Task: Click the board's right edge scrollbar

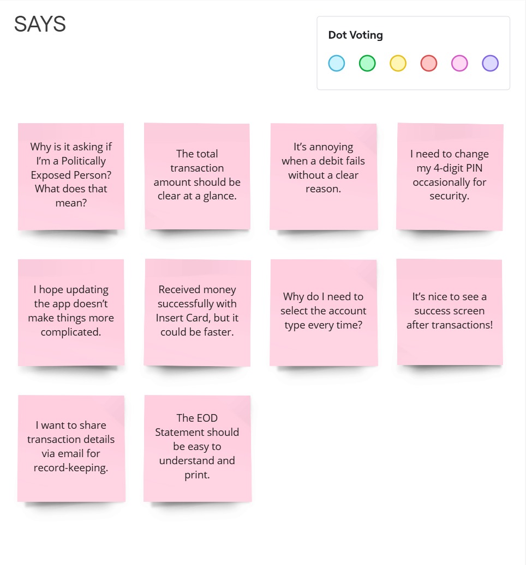Action: (524, 282)
